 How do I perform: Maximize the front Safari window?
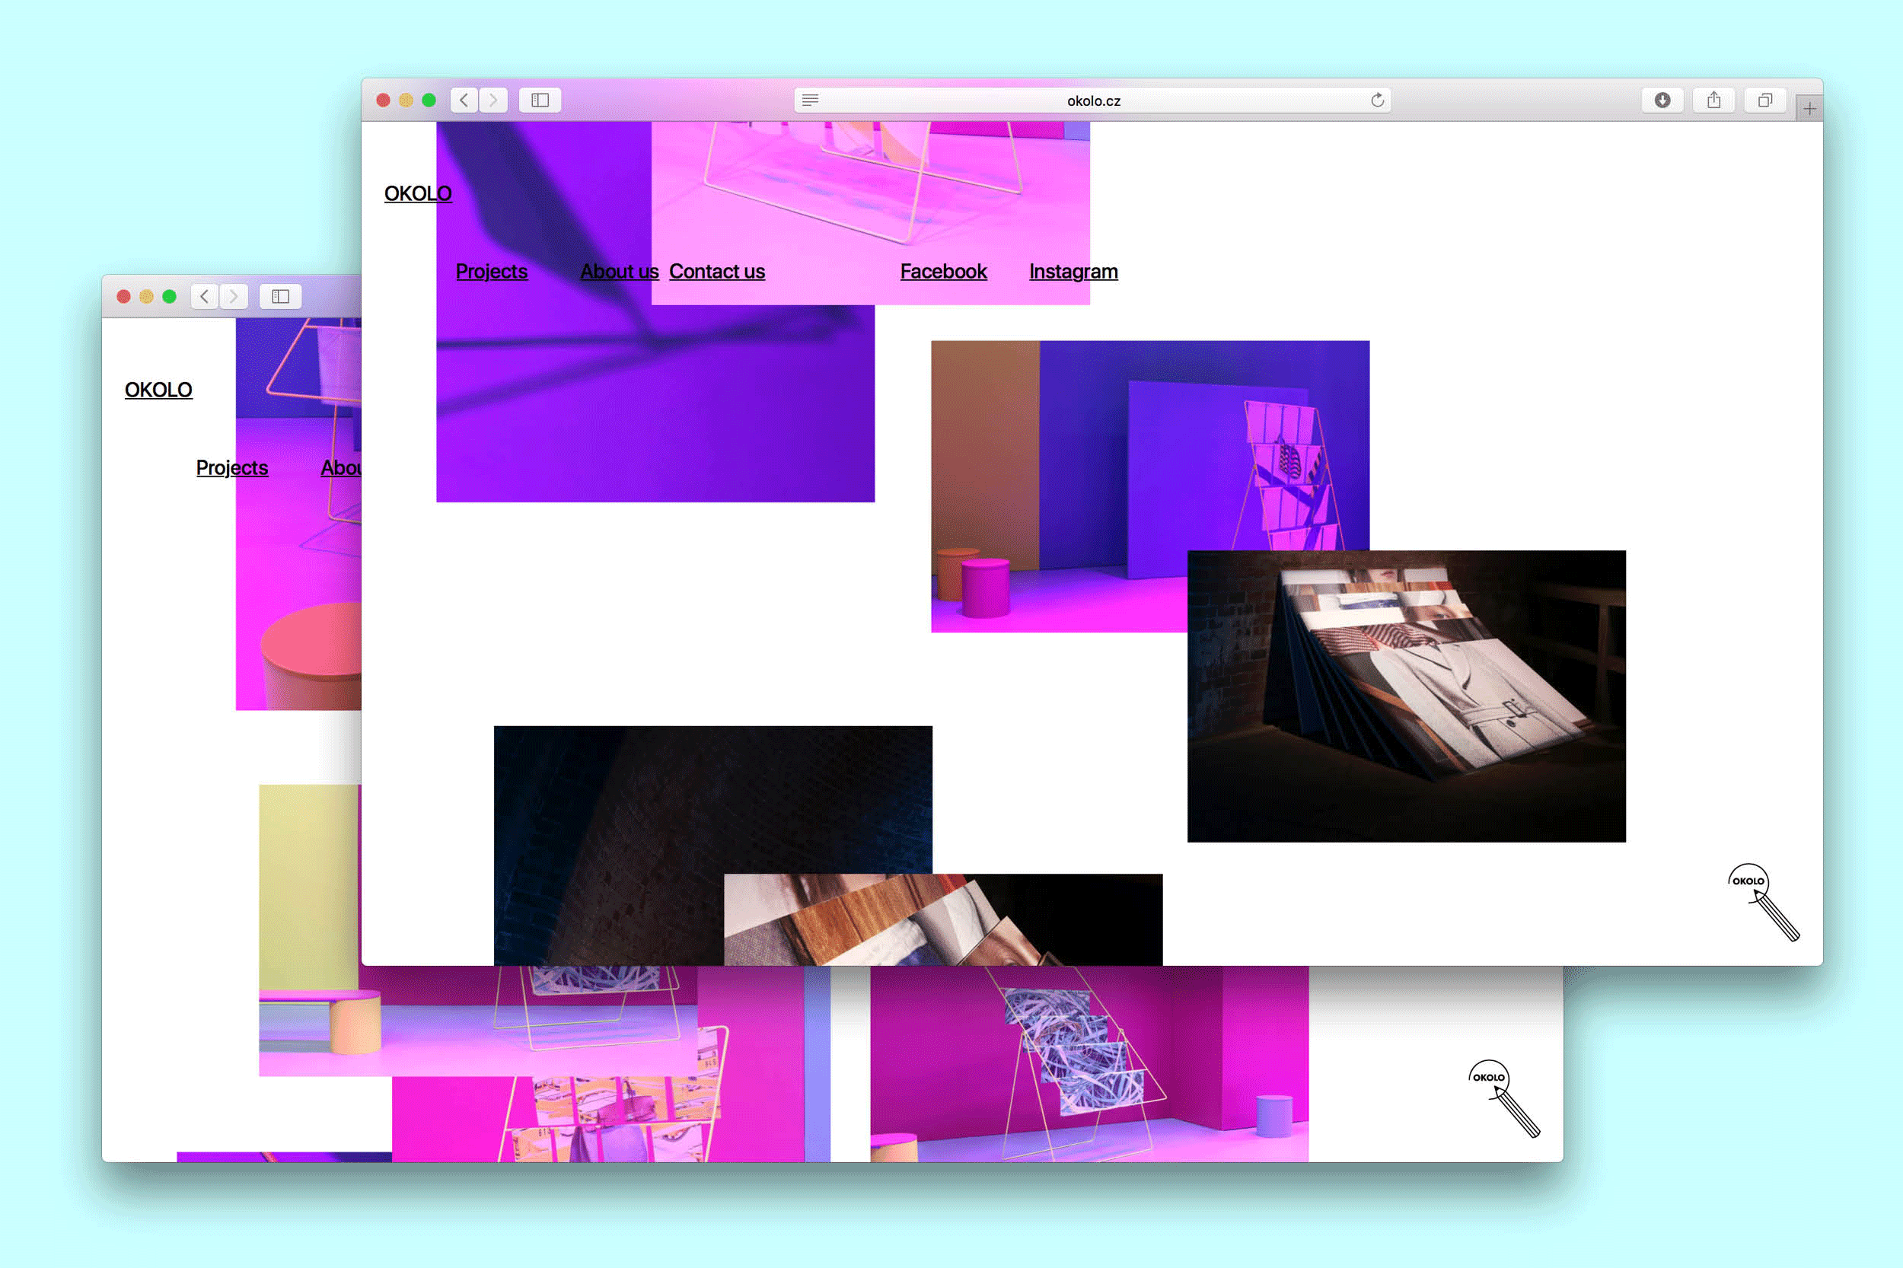click(x=429, y=100)
